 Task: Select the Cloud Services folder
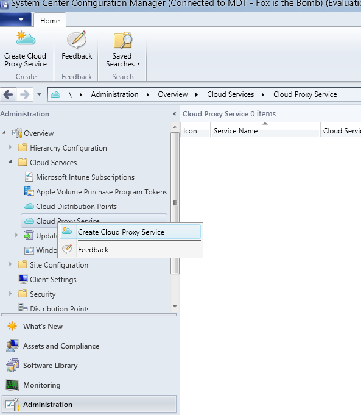54,163
